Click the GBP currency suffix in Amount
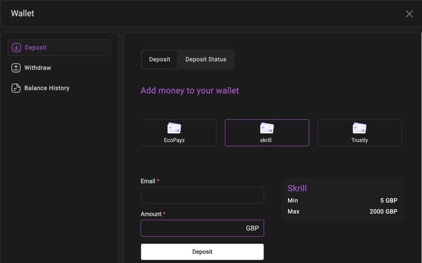 pyautogui.click(x=252, y=228)
